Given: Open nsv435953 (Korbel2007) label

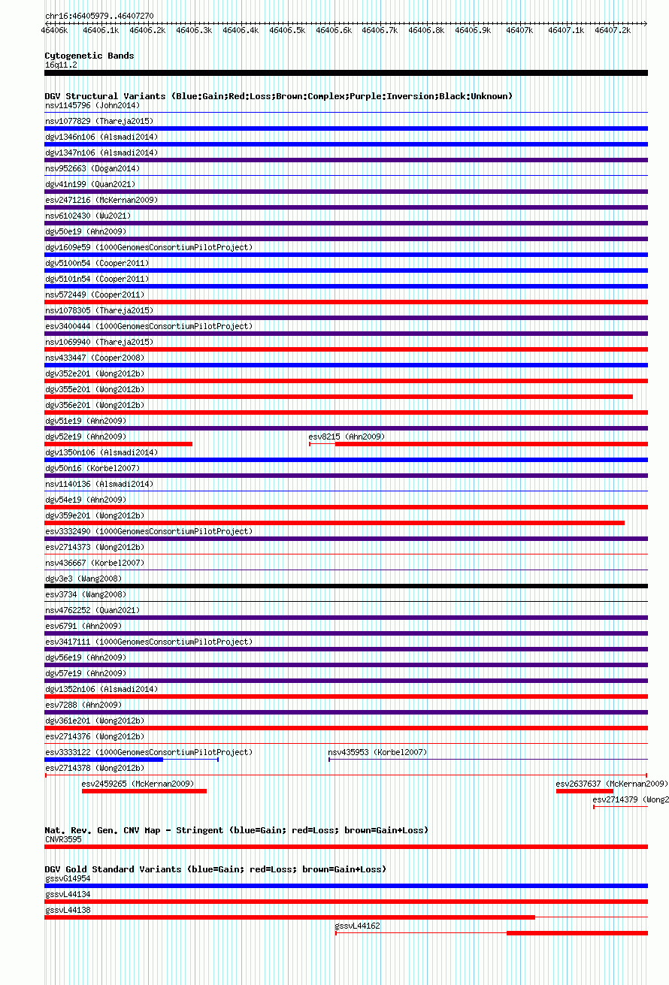Looking at the screenshot, I should (x=377, y=752).
